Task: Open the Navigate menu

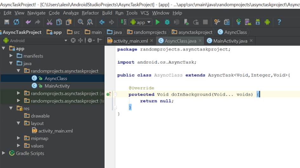Action: point(37,13)
